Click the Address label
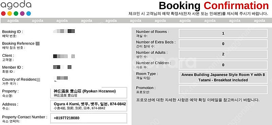This screenshot has height=125, width=272. (10, 104)
